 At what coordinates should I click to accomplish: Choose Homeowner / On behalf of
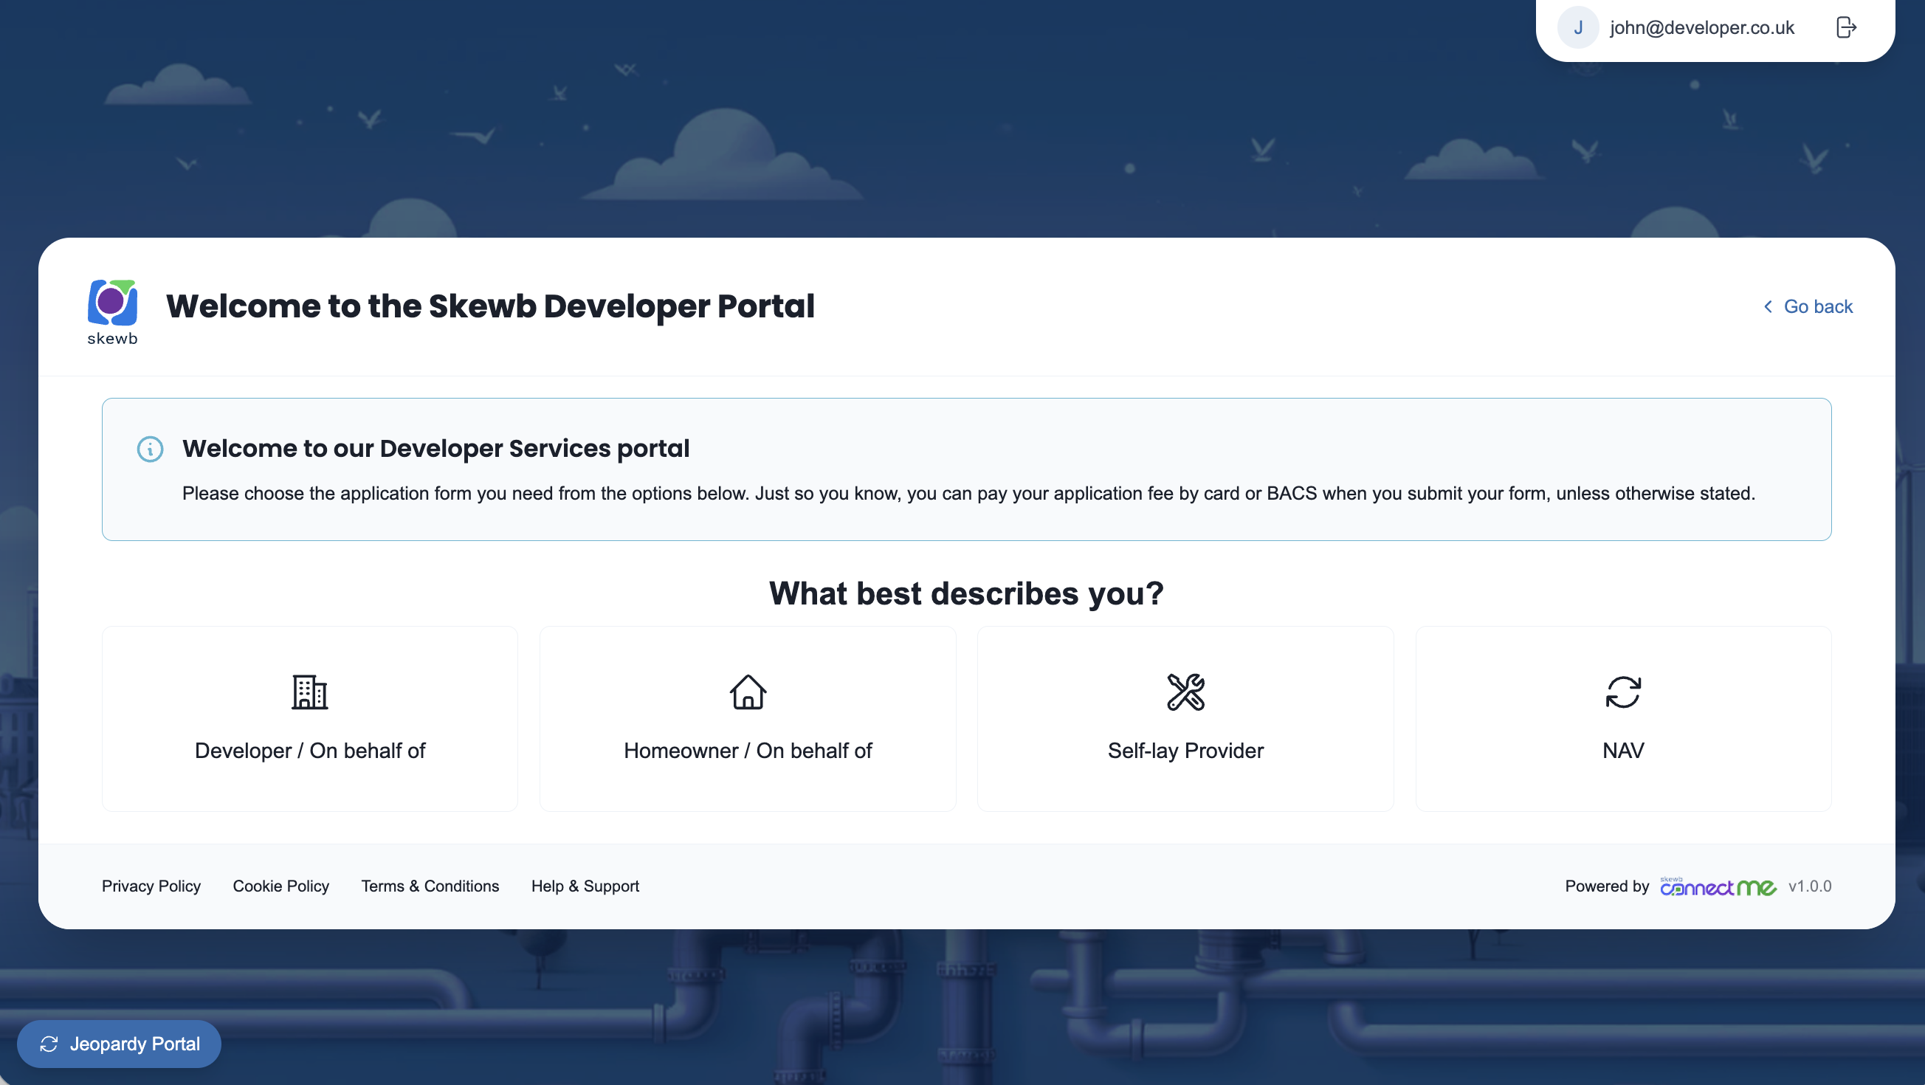click(x=747, y=719)
